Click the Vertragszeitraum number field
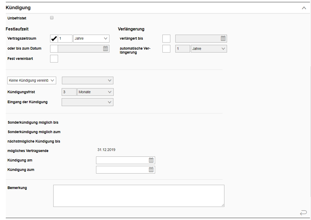311x220 pixels. tap(65, 39)
